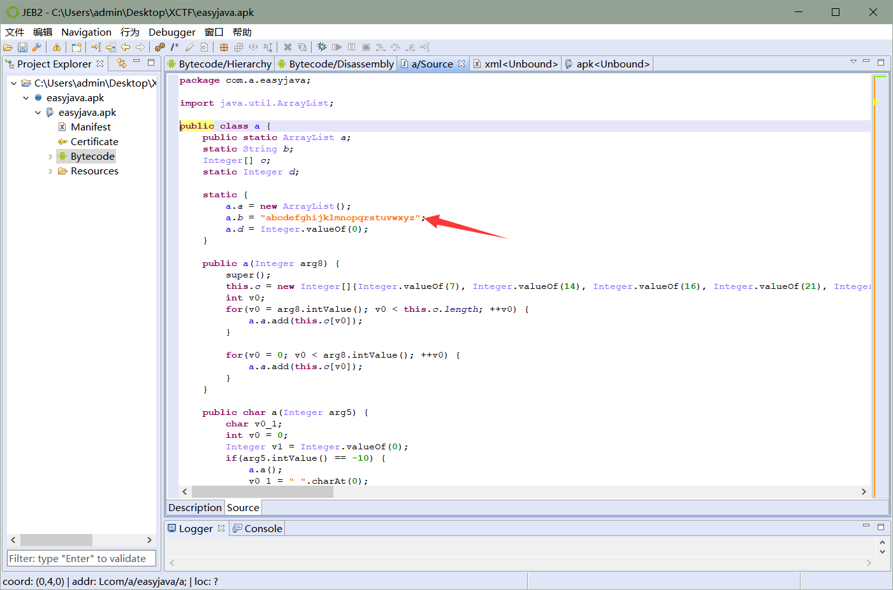
Task: Open the wrench options toolbar icon
Action: 37,47
